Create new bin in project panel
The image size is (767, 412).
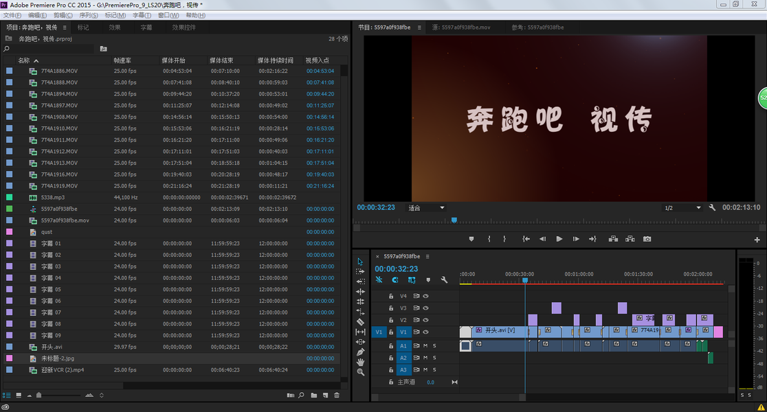point(313,396)
